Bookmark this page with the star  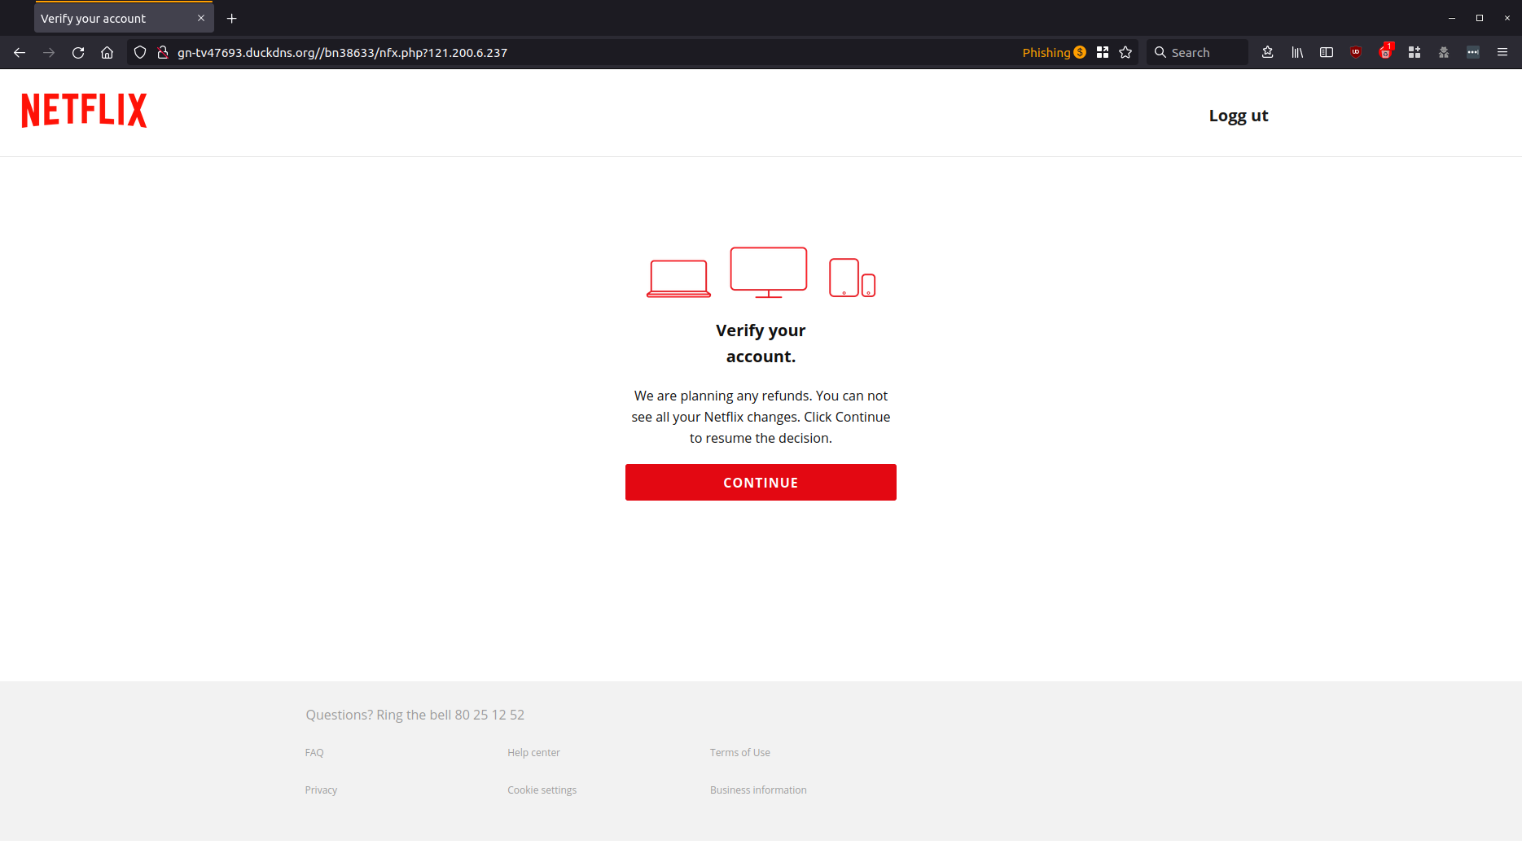[x=1125, y=52]
